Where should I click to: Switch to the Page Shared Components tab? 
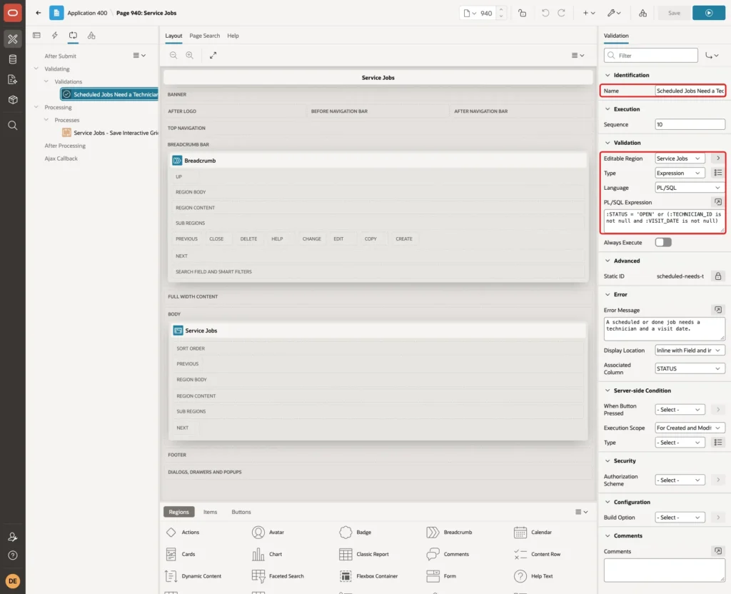point(91,36)
